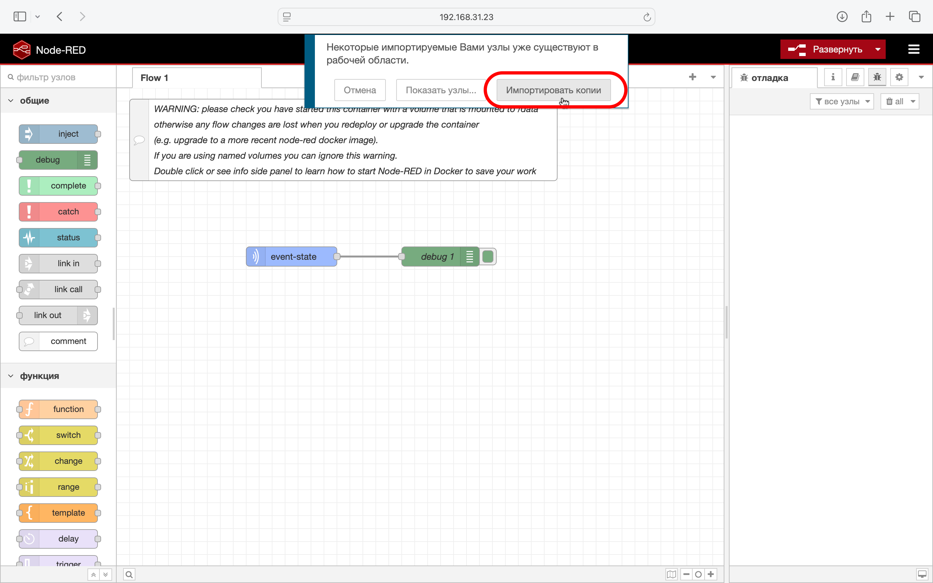Screen dimensions: 933x583
Task: Click the zoom in plus icon
Action: tap(711, 574)
